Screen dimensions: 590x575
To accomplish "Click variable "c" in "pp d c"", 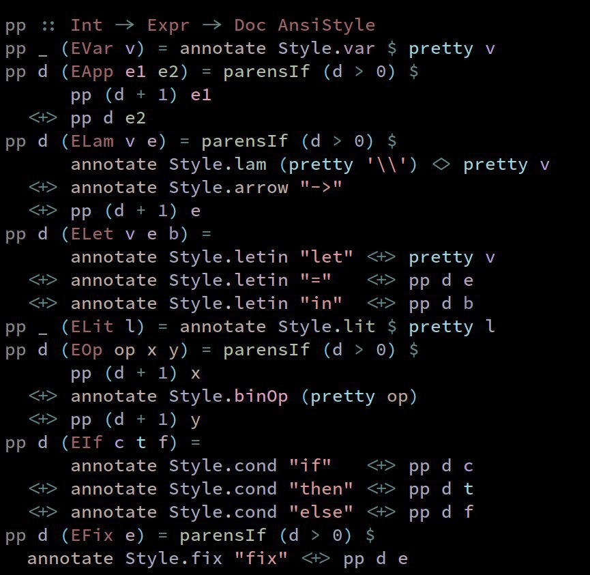I will pos(468,467).
